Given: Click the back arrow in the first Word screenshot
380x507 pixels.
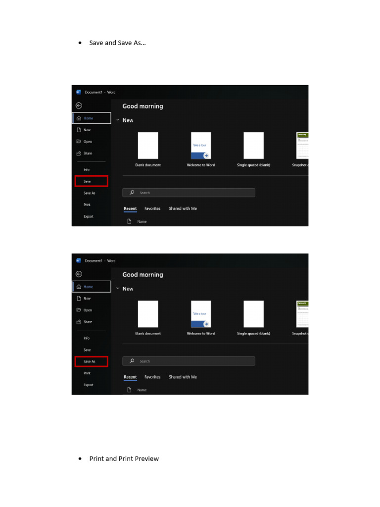Looking at the screenshot, I should [x=79, y=105].
